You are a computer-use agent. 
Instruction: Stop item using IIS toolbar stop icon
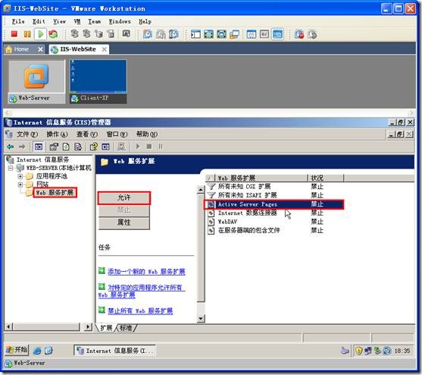point(149,147)
